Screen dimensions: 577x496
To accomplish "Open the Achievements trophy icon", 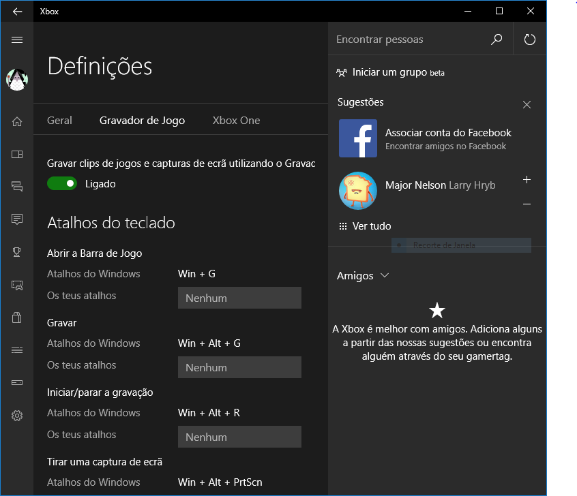I will coord(17,252).
